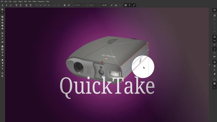Toggle edit mask path button
The height and width of the screenshot is (122, 217).
(x=116, y=5)
